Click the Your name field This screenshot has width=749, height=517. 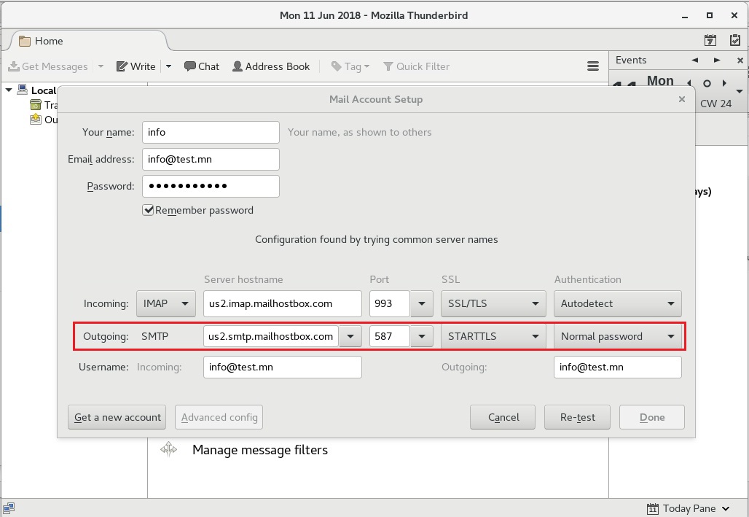pyautogui.click(x=211, y=132)
